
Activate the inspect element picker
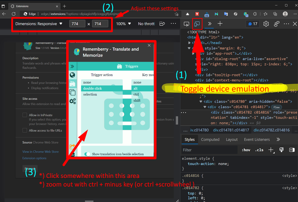pyautogui.click(x=186, y=24)
